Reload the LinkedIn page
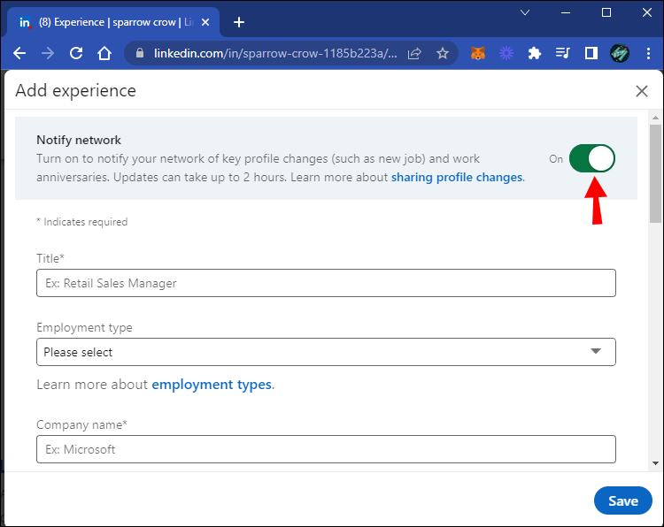Image resolution: width=664 pixels, height=527 pixels. tap(76, 53)
